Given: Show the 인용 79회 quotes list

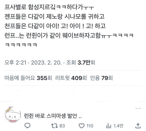Looking at the screenshot, I should [x=101, y=78].
